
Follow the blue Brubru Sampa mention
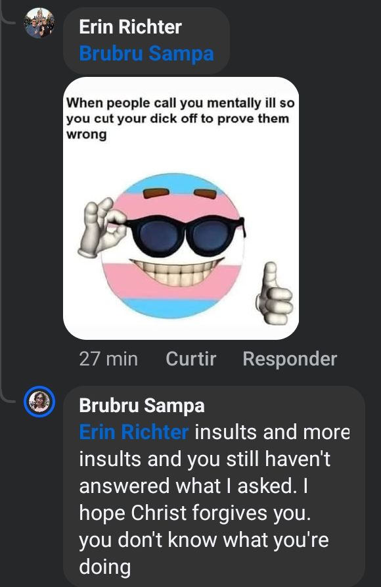(x=146, y=53)
